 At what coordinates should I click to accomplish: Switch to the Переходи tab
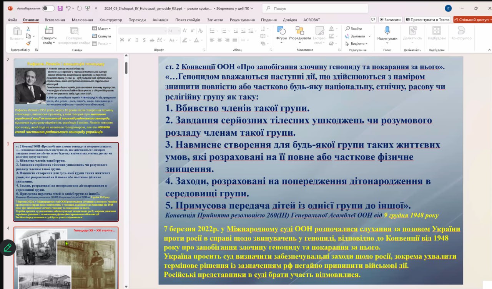click(x=137, y=20)
